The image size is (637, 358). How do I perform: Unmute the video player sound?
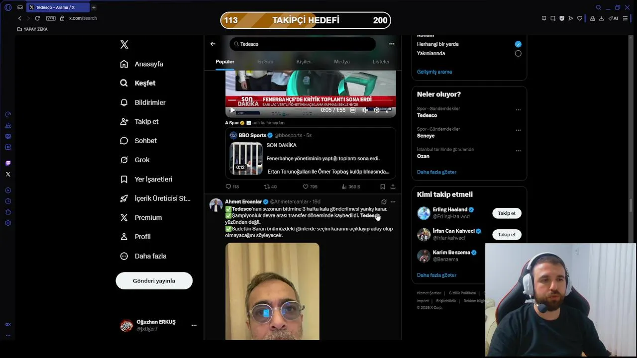point(365,110)
